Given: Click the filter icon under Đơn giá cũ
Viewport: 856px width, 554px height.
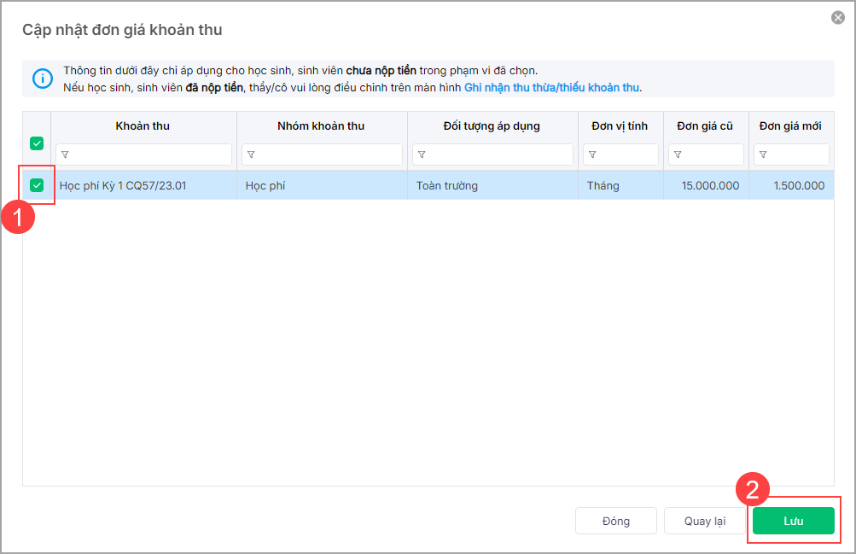Looking at the screenshot, I should point(678,155).
